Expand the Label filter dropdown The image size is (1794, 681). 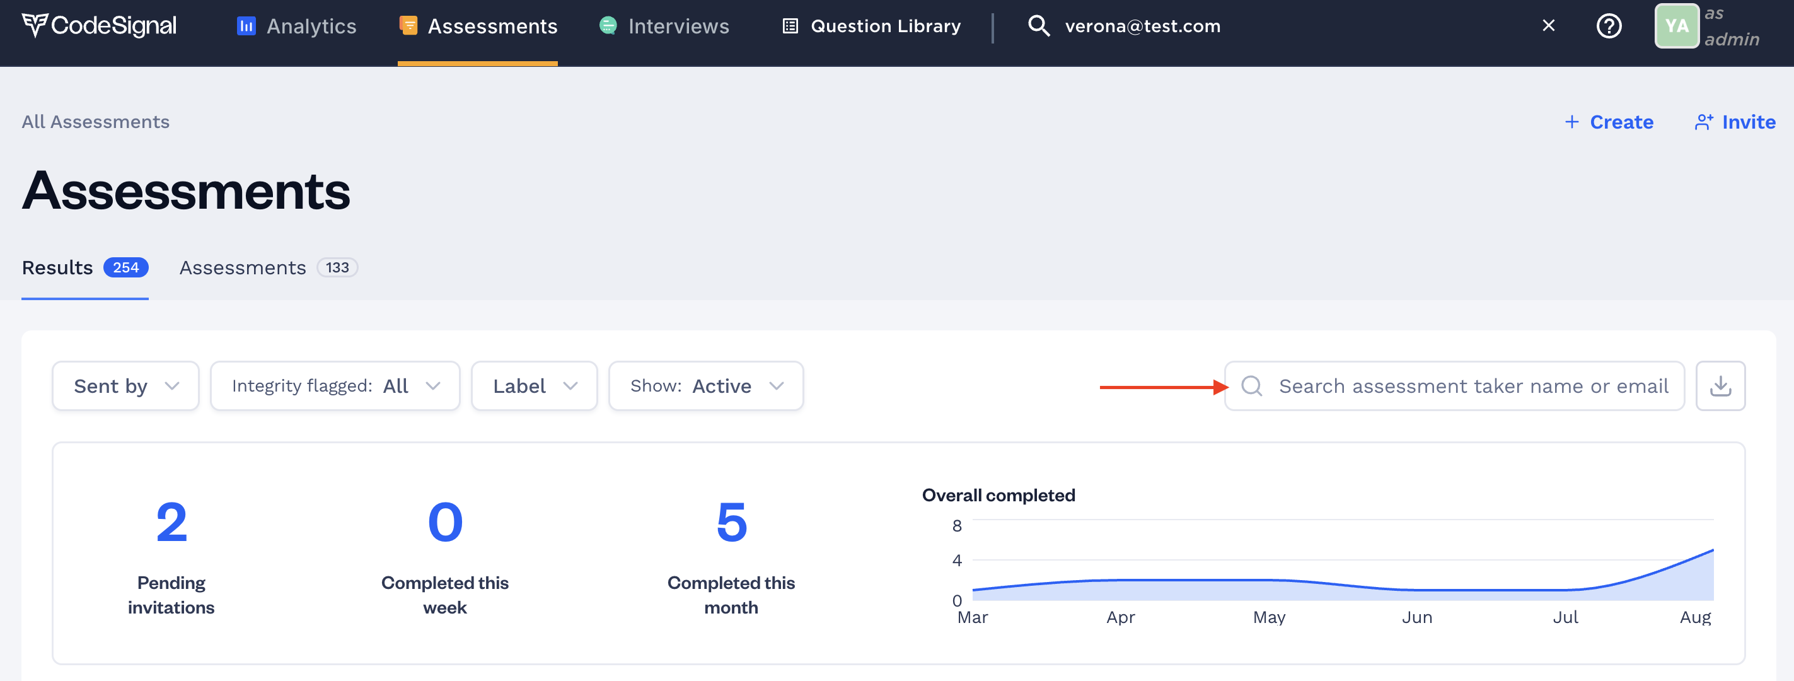tap(534, 386)
